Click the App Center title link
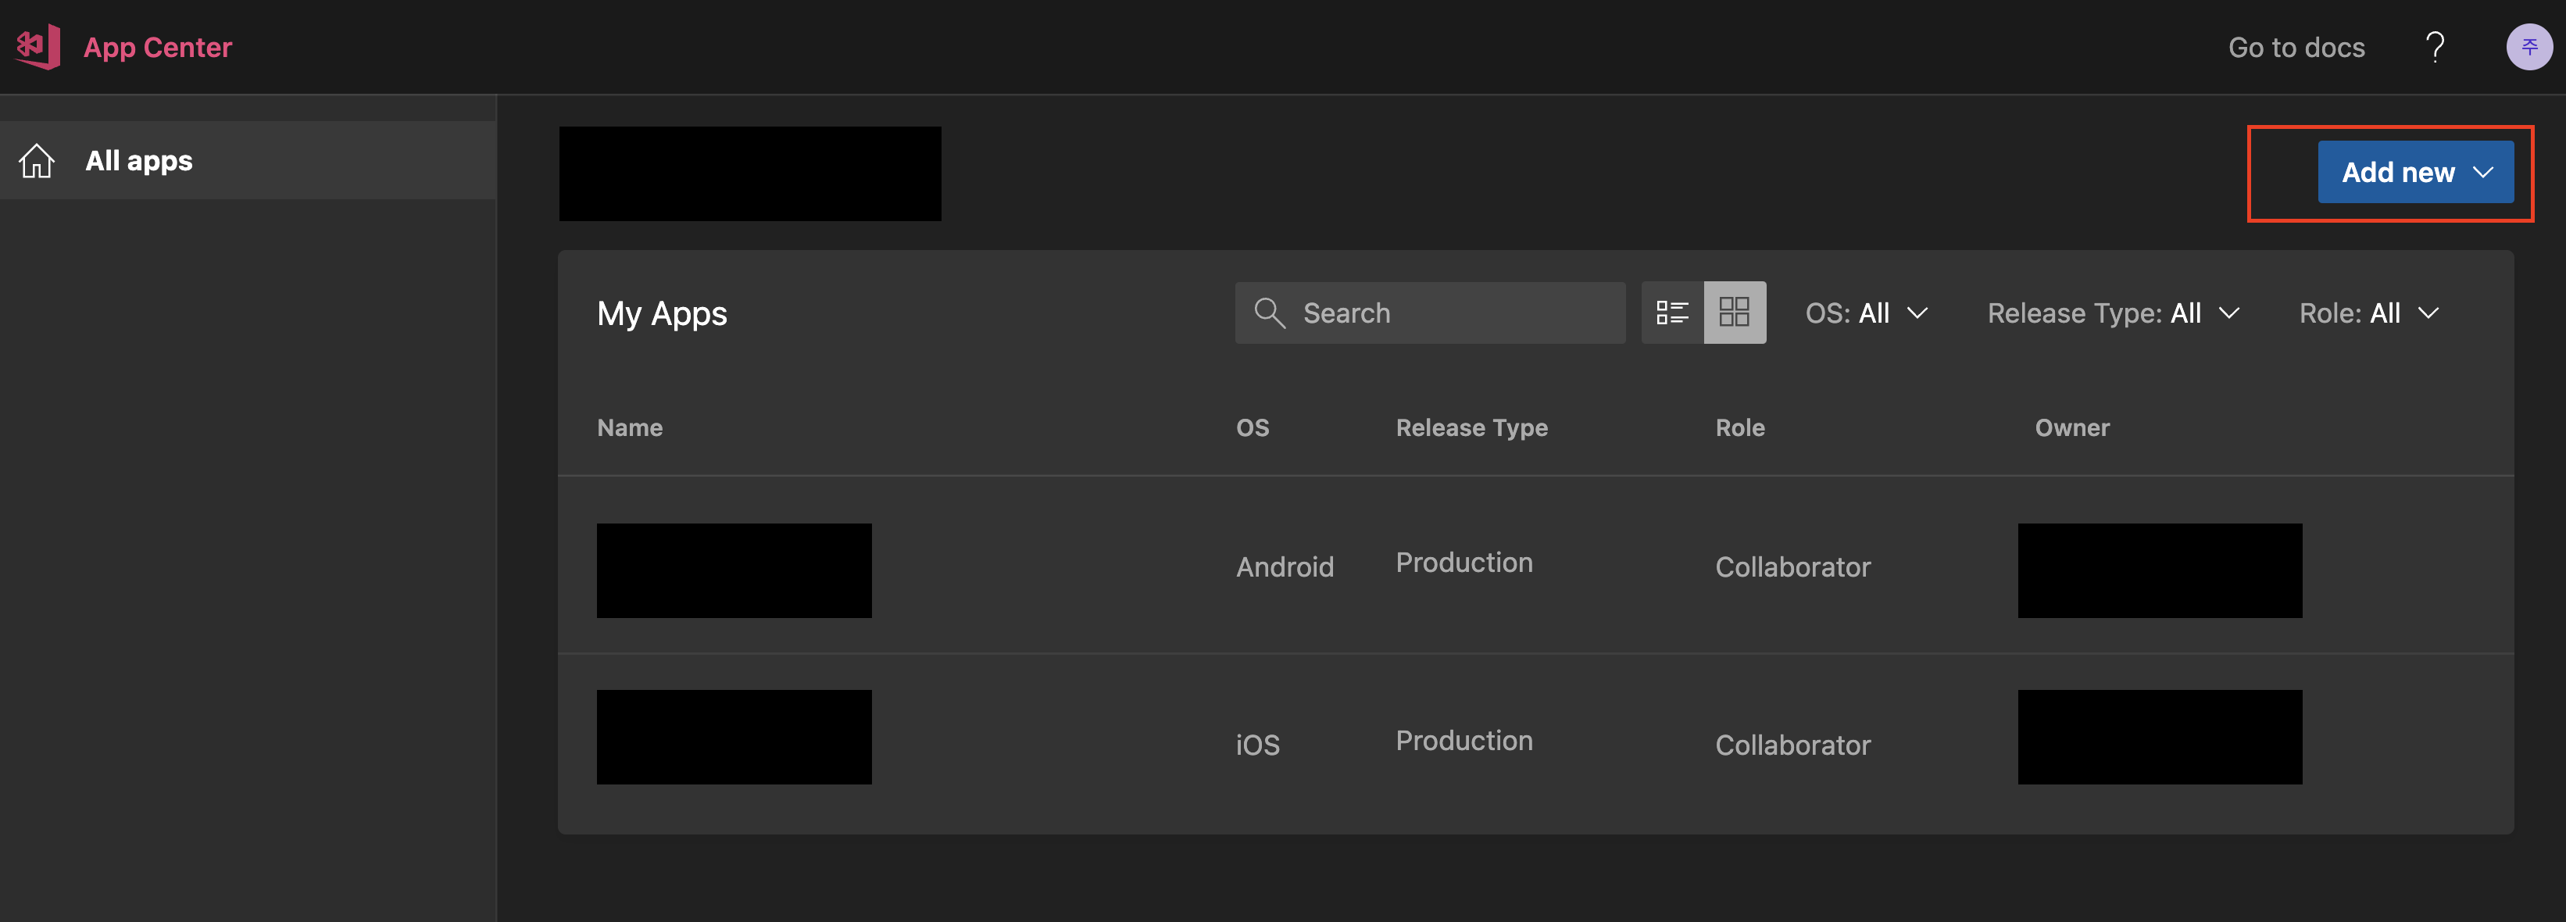This screenshot has width=2566, height=922. (157, 47)
